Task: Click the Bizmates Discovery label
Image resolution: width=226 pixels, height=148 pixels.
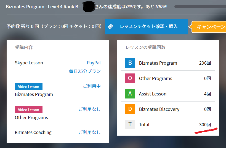Action: point(159,109)
